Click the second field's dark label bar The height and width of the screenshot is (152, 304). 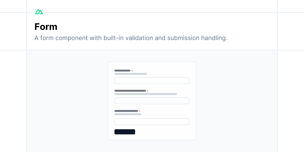point(130,91)
